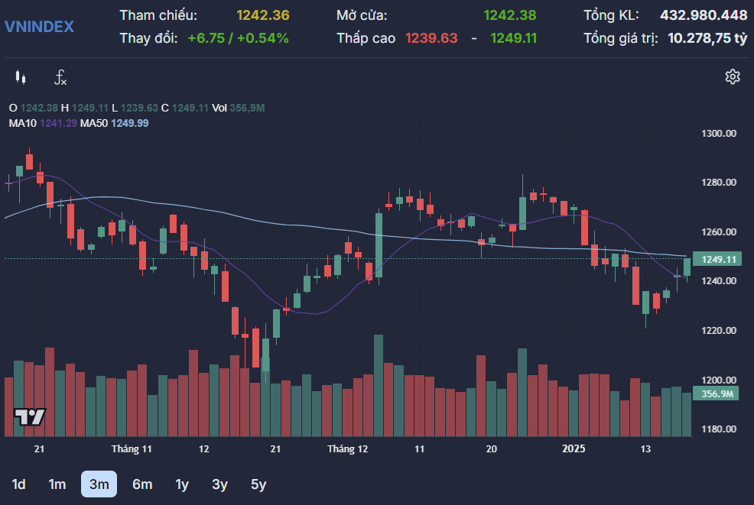Click the 2025 date axis marker
Viewport: 754px width, 505px height.
[574, 448]
